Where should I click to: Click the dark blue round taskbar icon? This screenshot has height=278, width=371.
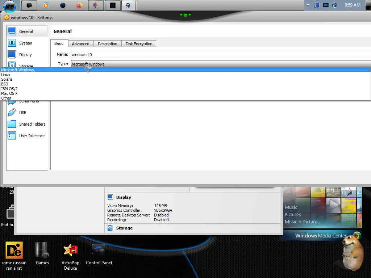[63, 5]
